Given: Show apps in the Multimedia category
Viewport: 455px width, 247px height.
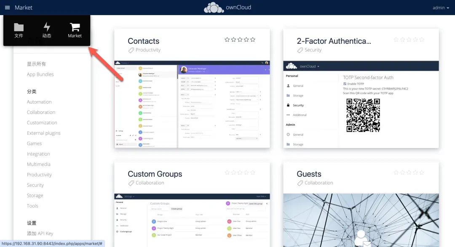Looking at the screenshot, I should [38, 165].
